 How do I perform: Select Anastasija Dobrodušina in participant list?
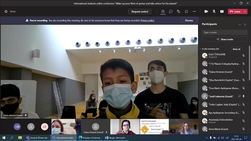pos(222,121)
